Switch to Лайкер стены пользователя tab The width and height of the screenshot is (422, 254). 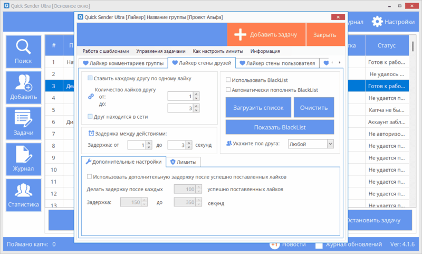277,63
